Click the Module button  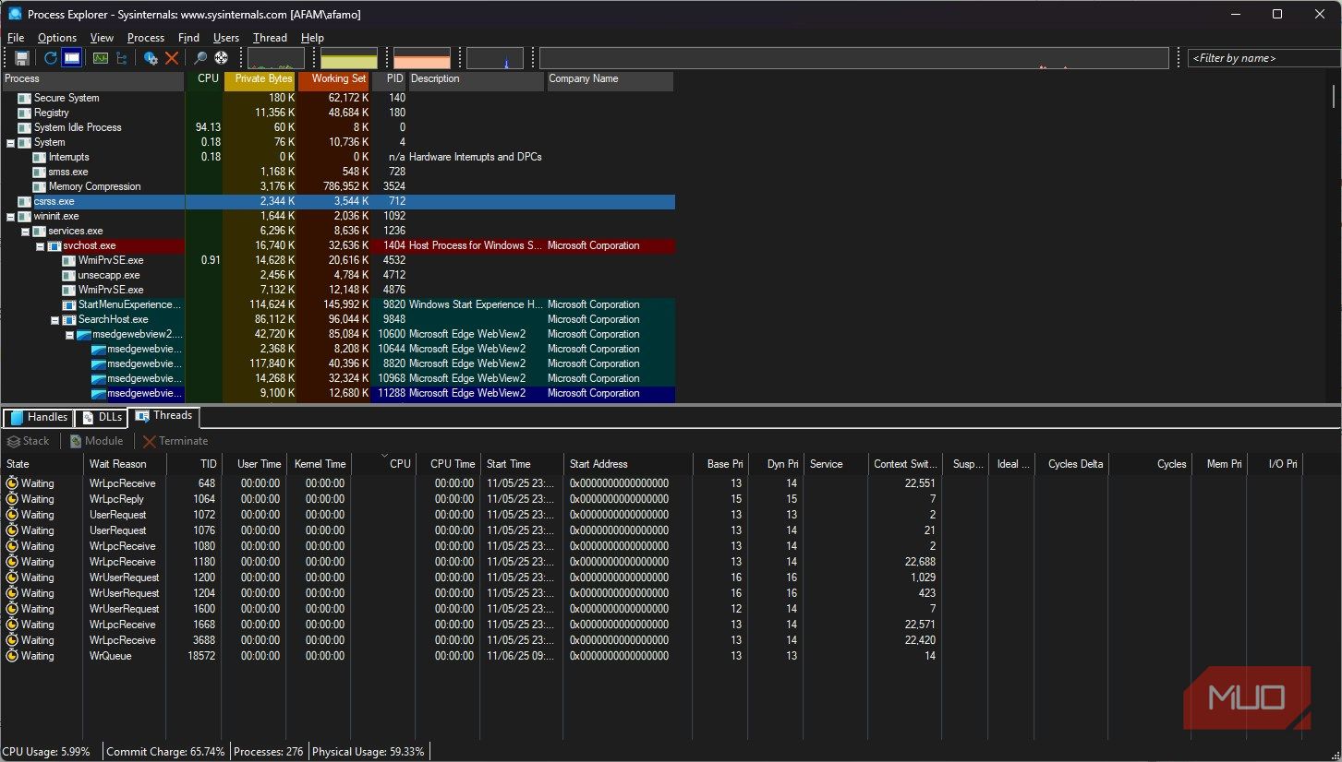[x=96, y=441]
